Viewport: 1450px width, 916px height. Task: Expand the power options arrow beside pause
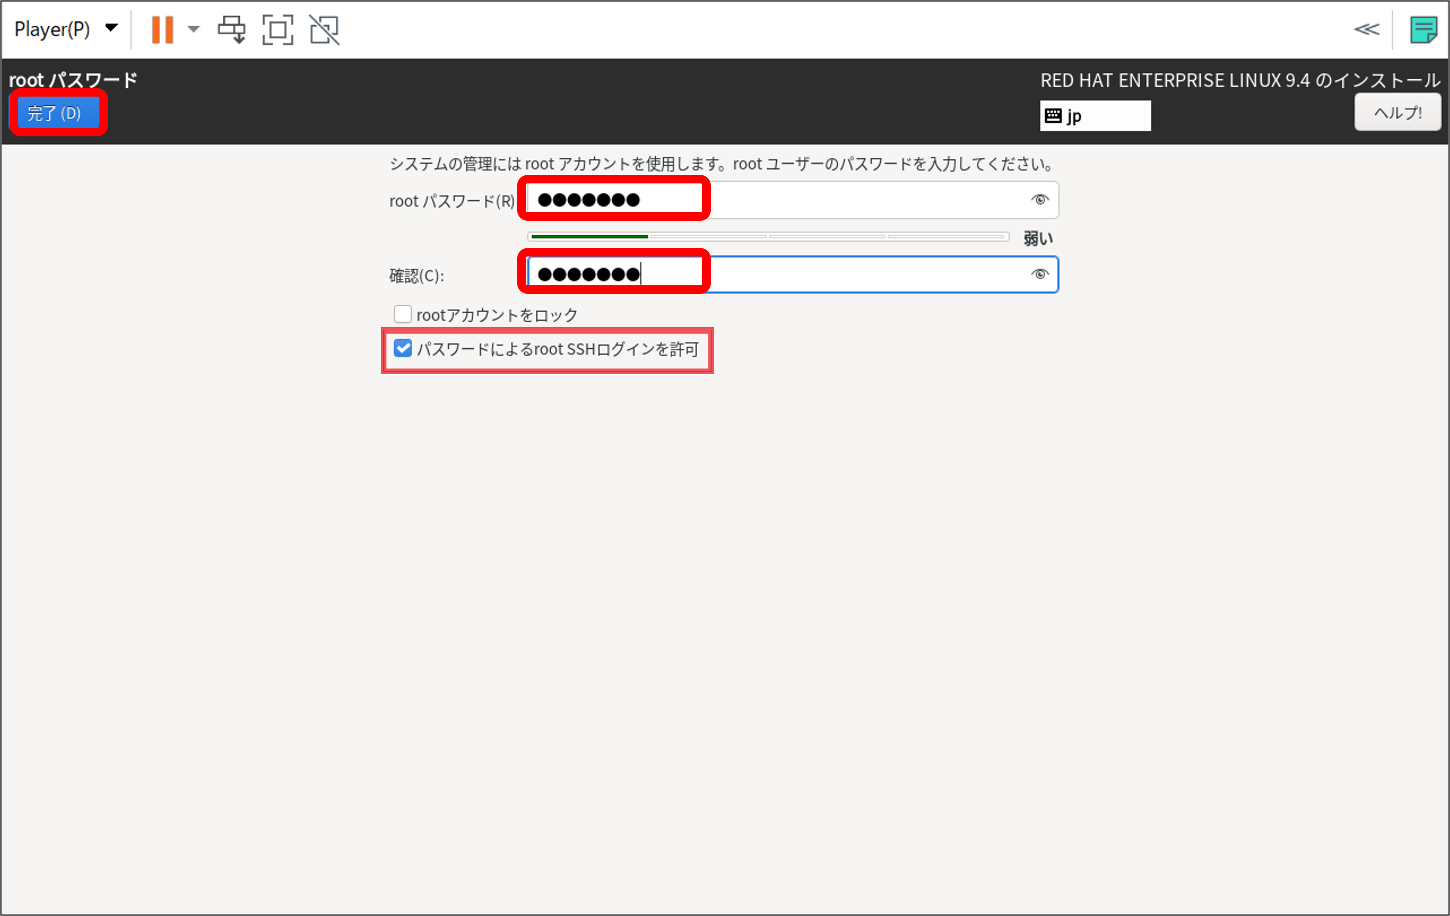(x=193, y=29)
